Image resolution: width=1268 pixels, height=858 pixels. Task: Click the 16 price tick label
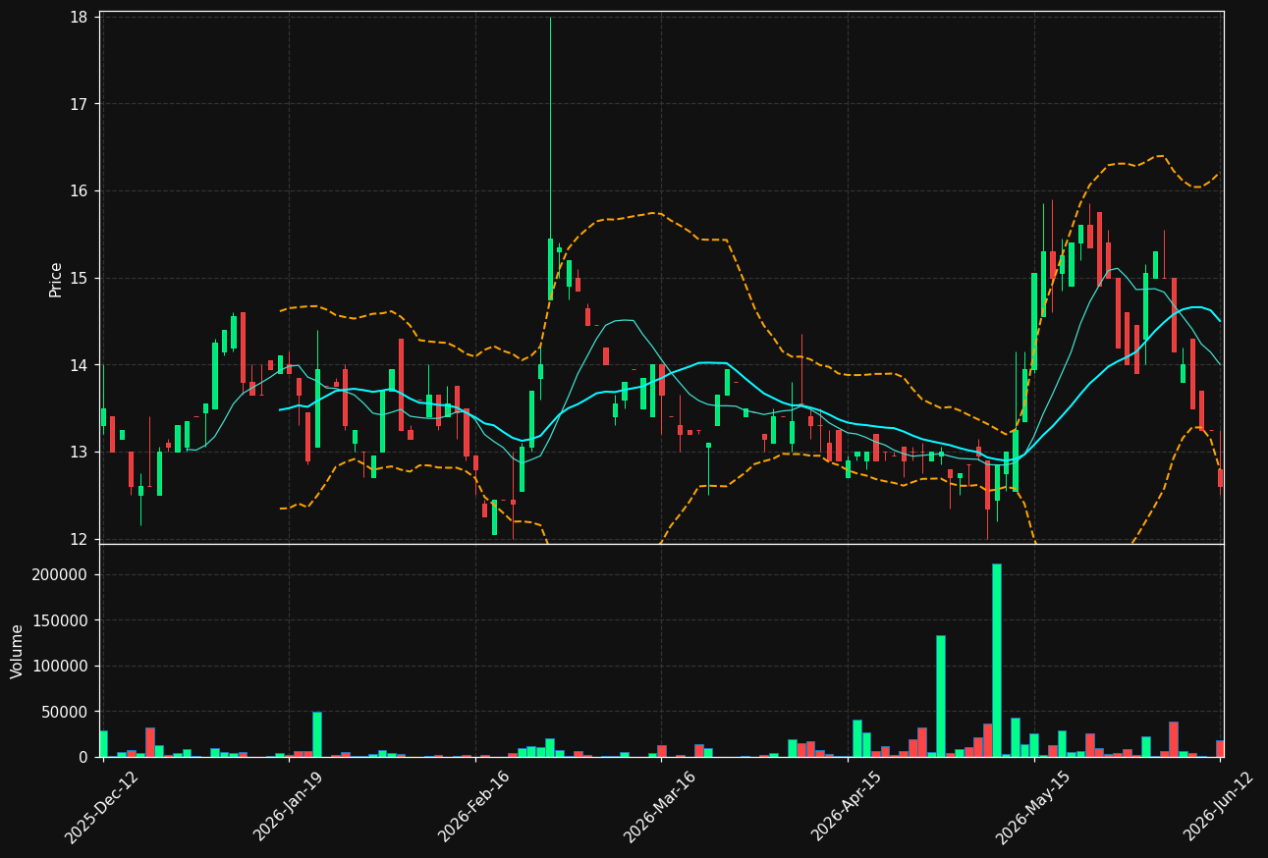pyautogui.click(x=79, y=191)
